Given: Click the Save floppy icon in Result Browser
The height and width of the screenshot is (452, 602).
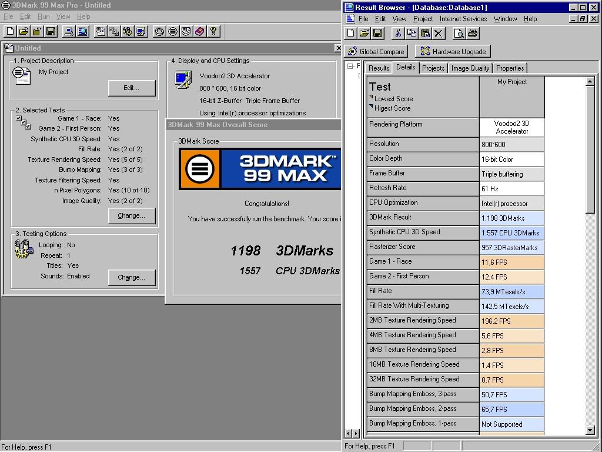Looking at the screenshot, I should pos(377,33).
